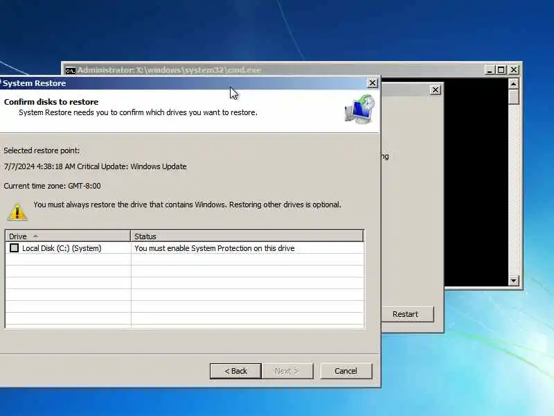
Task: Close the System Restore dialog
Action: (x=373, y=83)
